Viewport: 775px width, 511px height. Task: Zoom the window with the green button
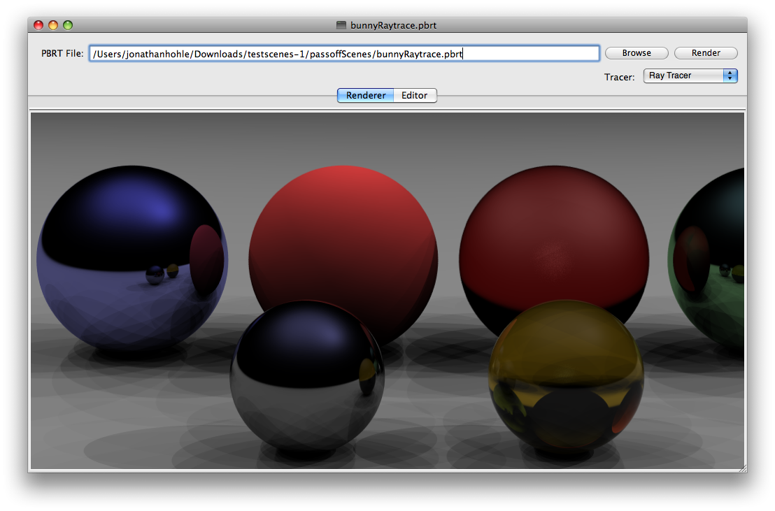[69, 25]
